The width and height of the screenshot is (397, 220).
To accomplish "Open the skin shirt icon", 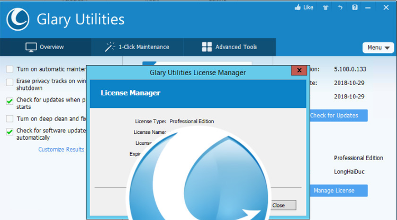I will pyautogui.click(x=324, y=7).
